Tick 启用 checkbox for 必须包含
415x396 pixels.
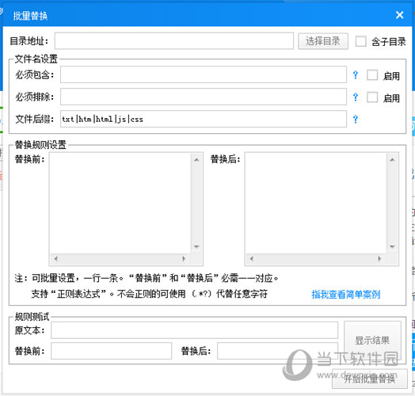372,75
